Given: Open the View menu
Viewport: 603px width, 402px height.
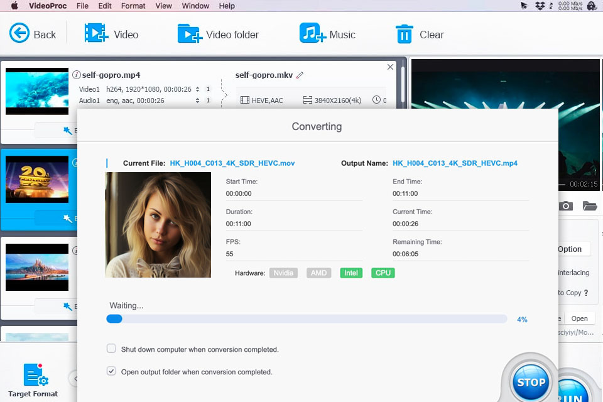Looking at the screenshot, I should tap(163, 6).
